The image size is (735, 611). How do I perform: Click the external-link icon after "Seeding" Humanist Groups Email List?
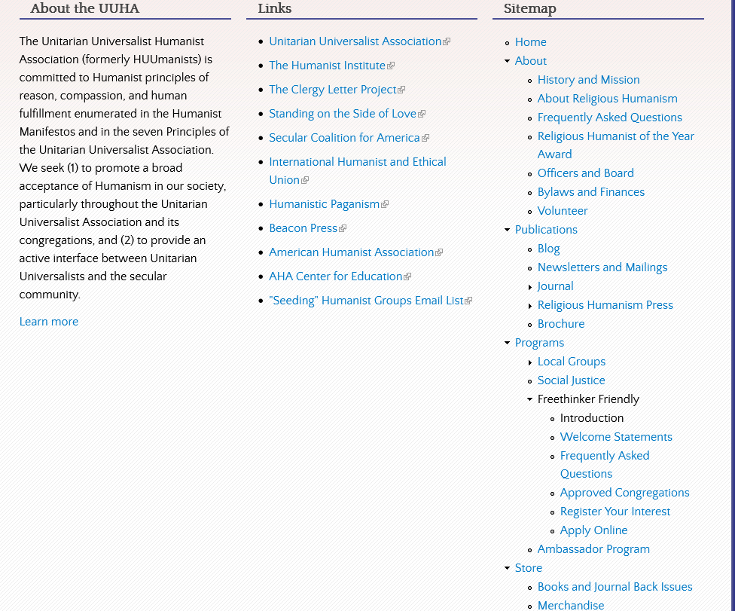[x=468, y=301]
